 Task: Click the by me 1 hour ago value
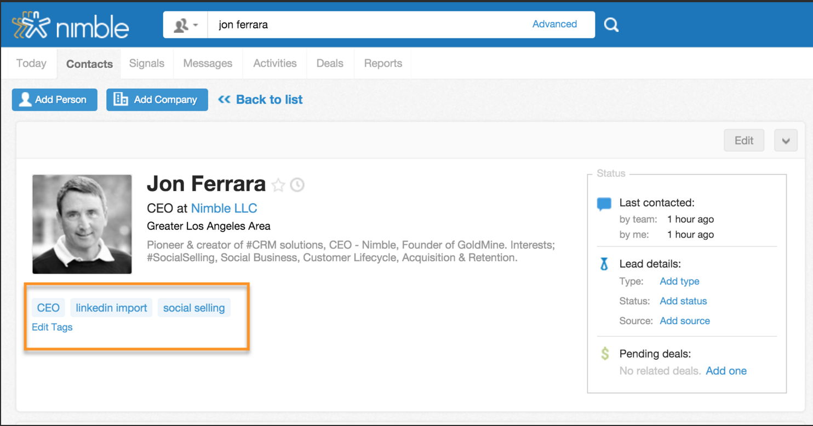coord(690,234)
